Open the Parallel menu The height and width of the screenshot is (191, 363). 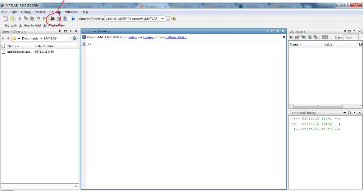40,12
